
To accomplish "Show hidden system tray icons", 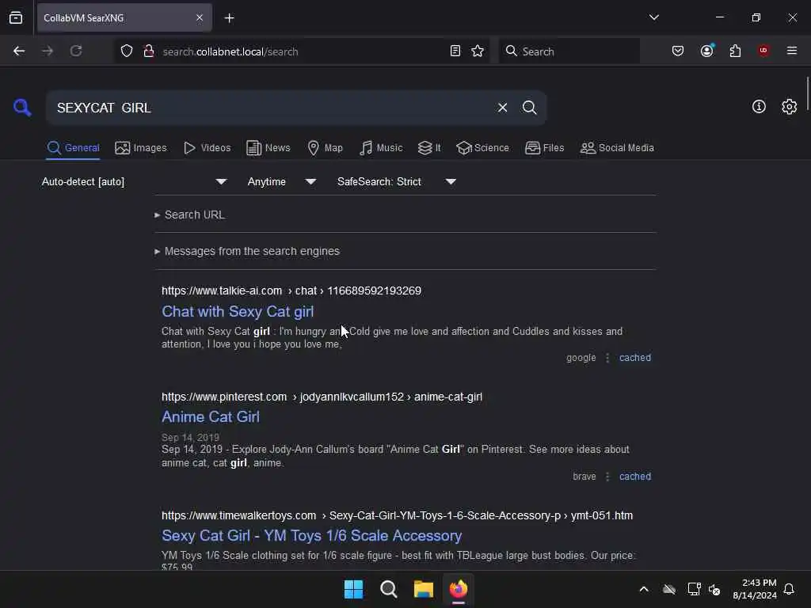I will coord(643,589).
